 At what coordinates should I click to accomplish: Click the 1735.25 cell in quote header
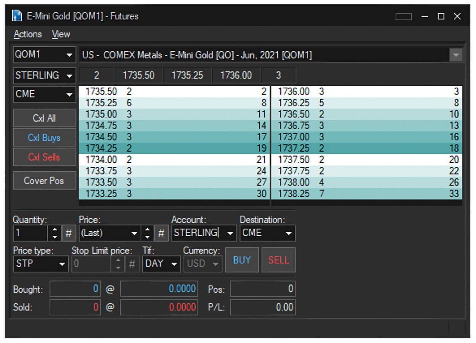click(187, 75)
